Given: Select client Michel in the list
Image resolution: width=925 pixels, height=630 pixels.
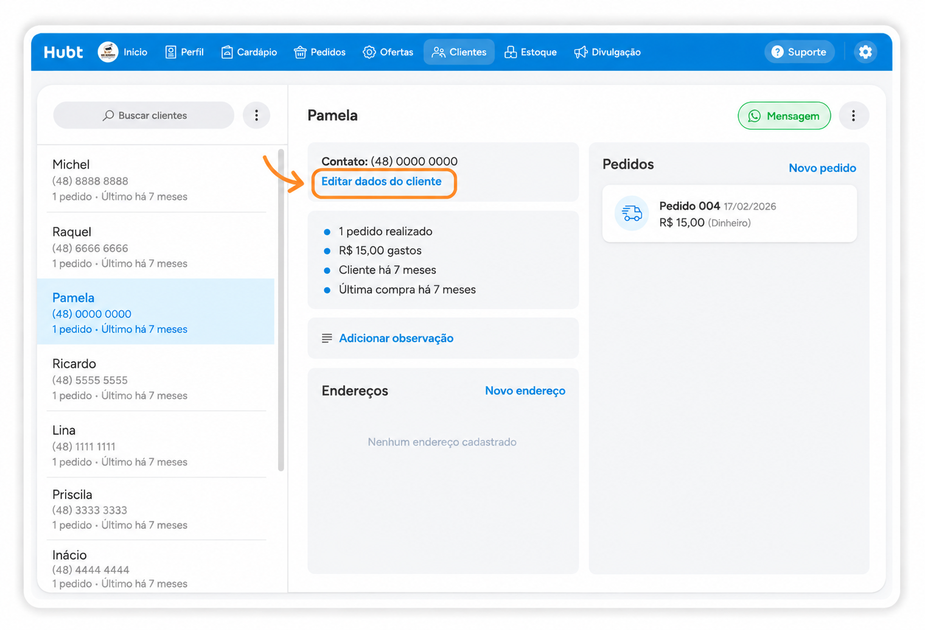Looking at the screenshot, I should 157,180.
